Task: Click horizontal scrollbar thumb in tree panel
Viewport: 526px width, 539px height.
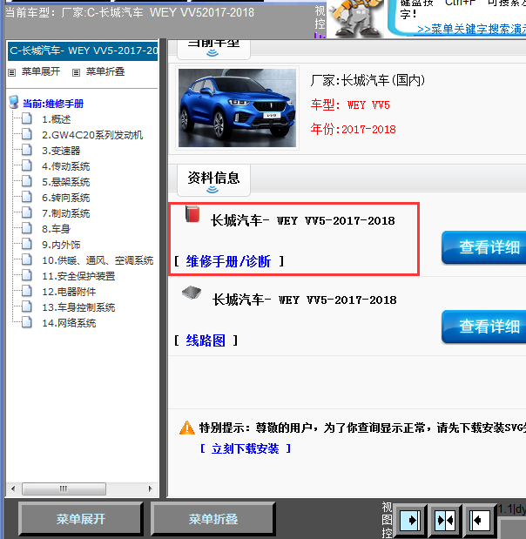Action: pos(64,488)
